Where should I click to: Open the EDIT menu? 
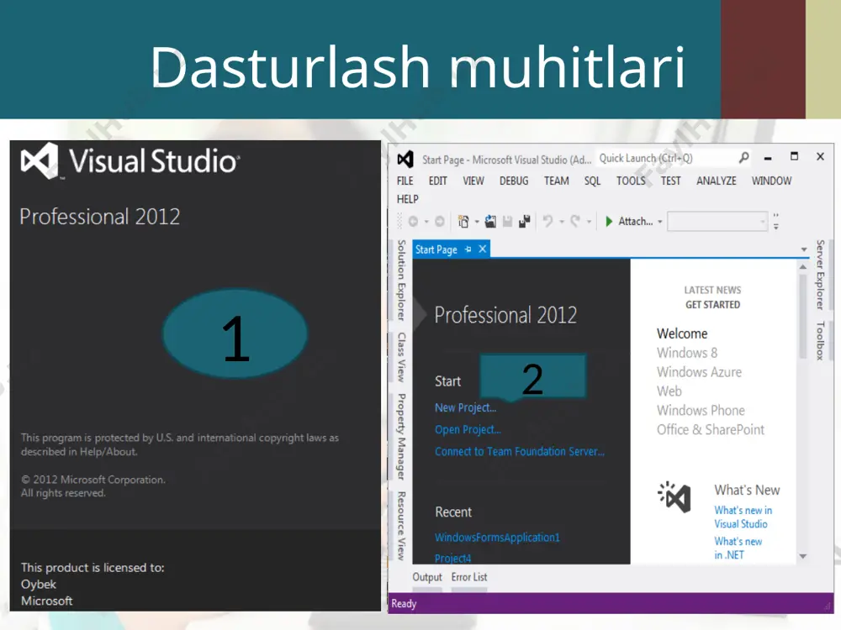tap(437, 181)
